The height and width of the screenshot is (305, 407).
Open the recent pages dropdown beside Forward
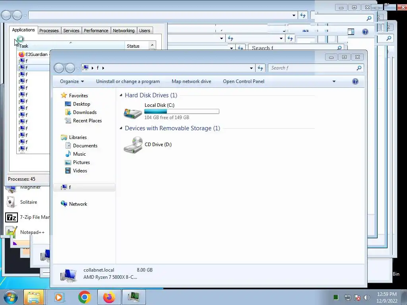click(78, 68)
